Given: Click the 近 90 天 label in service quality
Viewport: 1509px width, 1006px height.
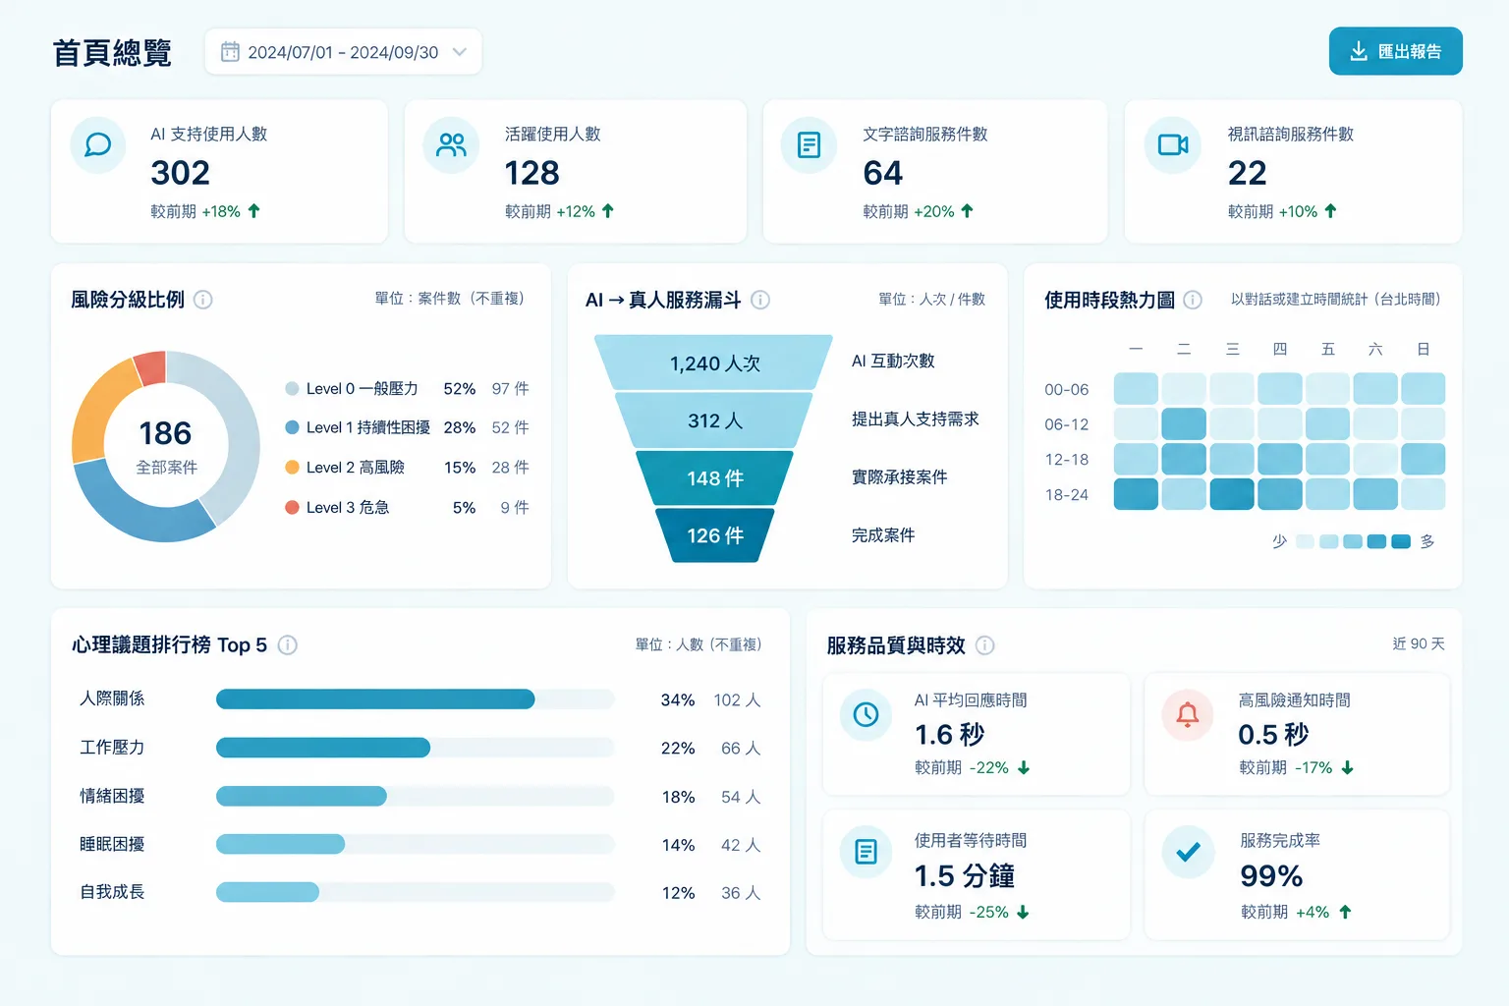Looking at the screenshot, I should [x=1418, y=643].
